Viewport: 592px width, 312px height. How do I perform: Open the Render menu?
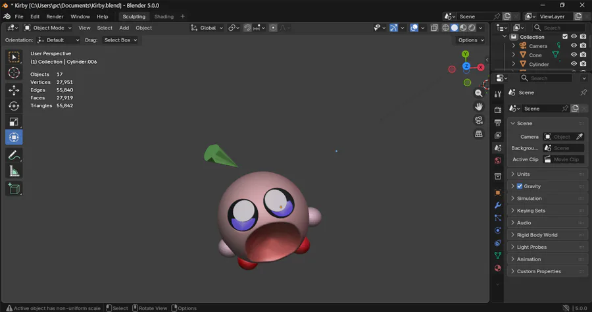55,16
